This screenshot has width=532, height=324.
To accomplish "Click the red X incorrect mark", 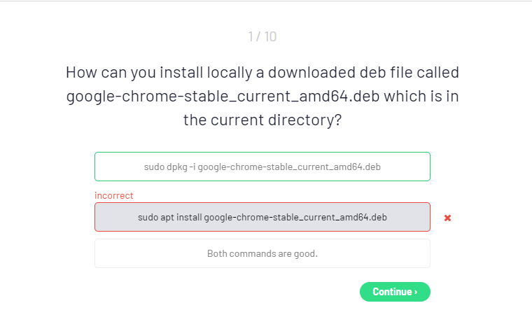I will tap(448, 218).
